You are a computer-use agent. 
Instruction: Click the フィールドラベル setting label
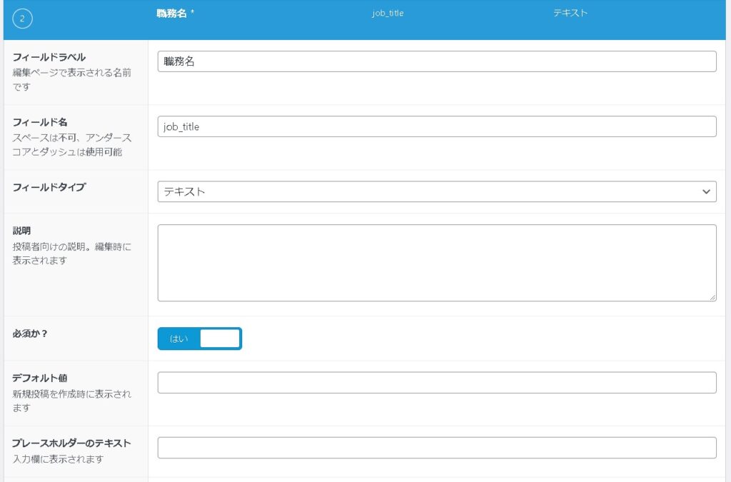49,57
